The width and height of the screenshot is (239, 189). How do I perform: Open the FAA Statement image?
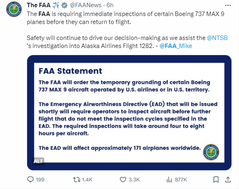click(x=129, y=113)
